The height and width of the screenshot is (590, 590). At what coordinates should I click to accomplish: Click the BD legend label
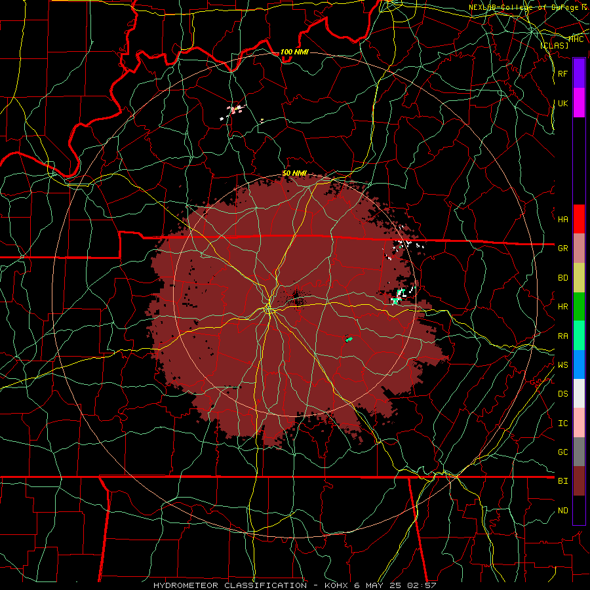[562, 278]
